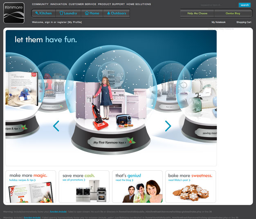
Task: Click 'make more magic.' heading
Action: pyautogui.click(x=28, y=175)
